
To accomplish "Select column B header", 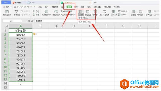I will pyautogui.click(x=41, y=26).
